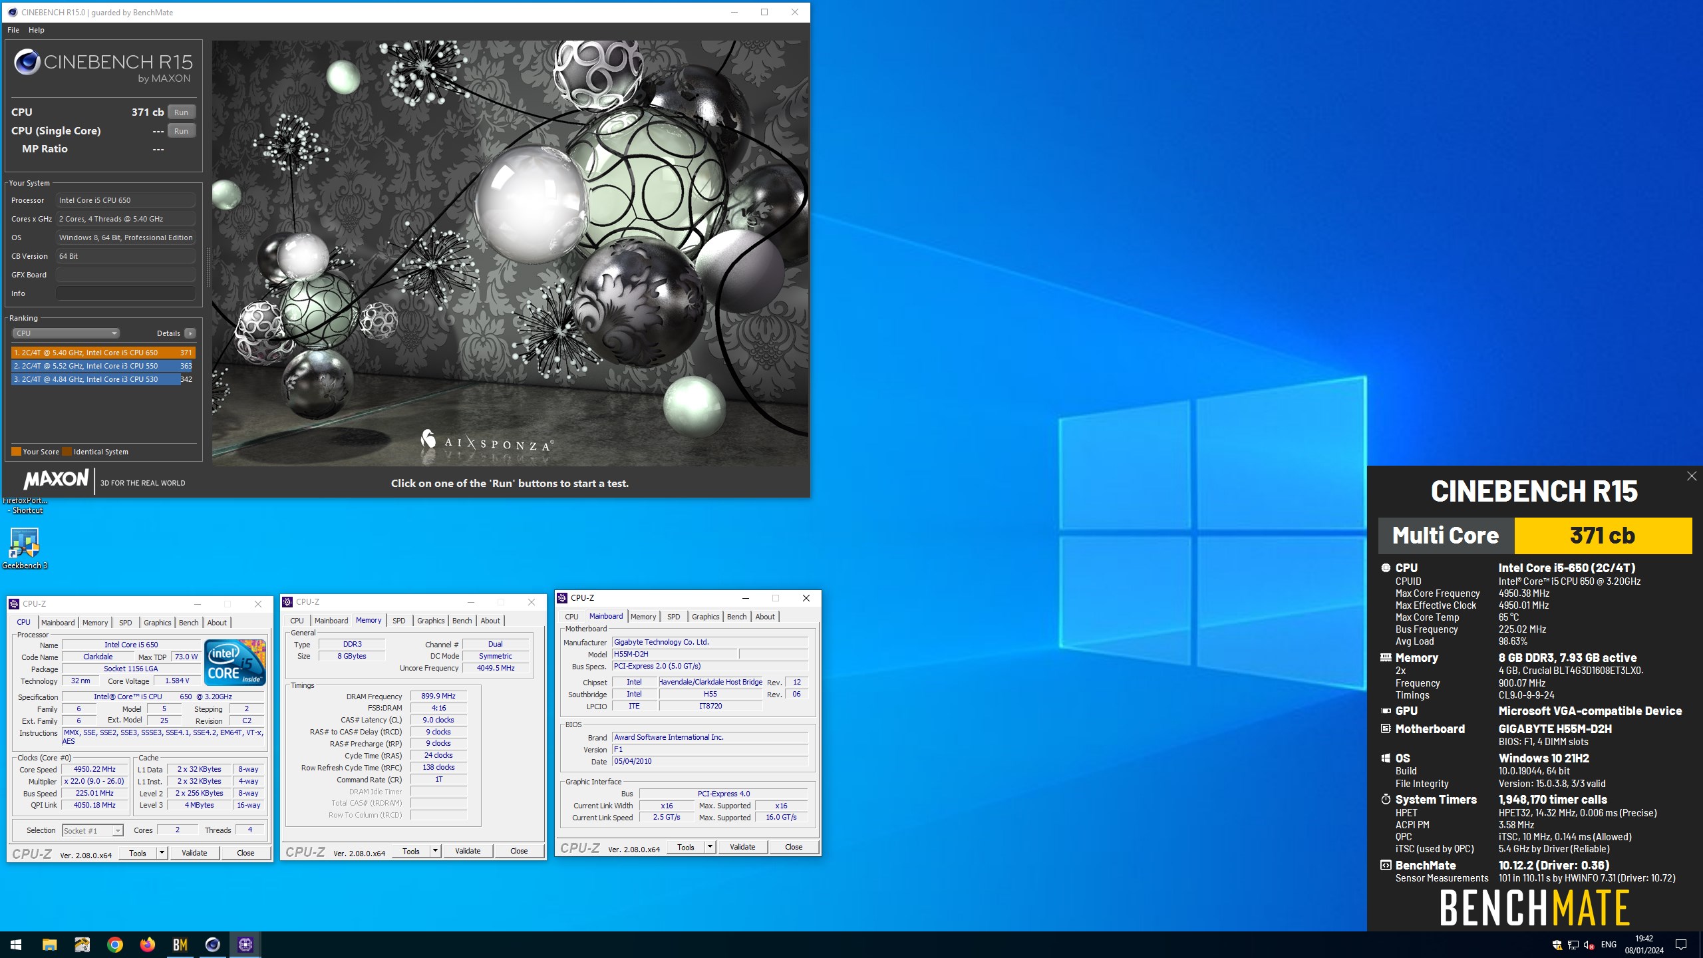Click the volume icon in system tray
The image size is (1703, 958).
click(x=1589, y=945)
